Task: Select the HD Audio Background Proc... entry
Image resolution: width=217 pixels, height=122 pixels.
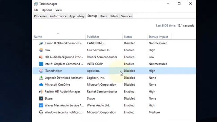Action: 64,57
